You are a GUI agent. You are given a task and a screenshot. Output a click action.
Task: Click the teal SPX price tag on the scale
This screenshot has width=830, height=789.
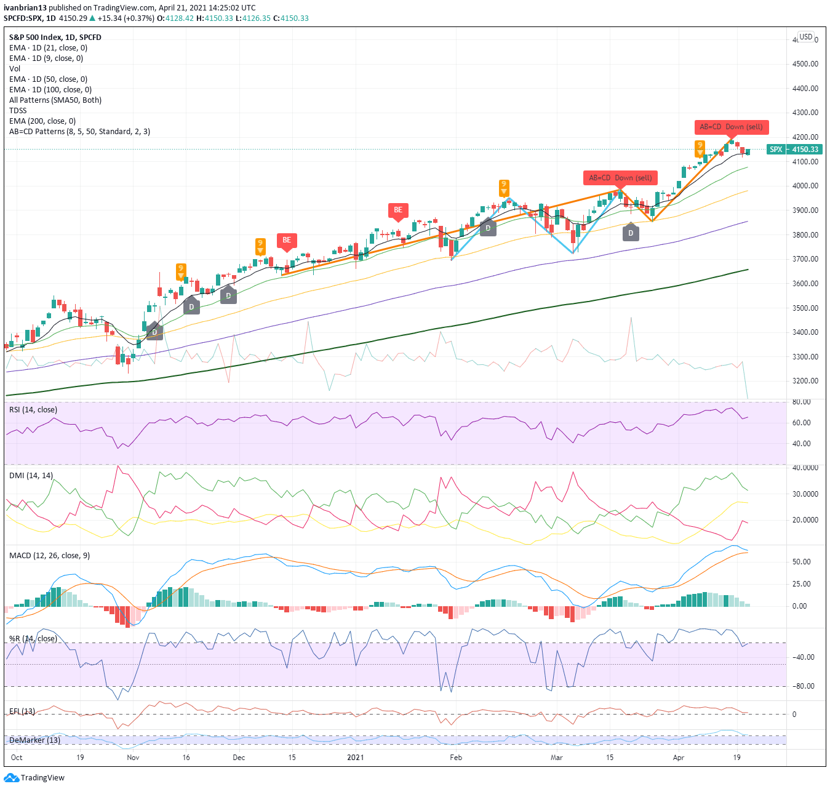(x=794, y=149)
